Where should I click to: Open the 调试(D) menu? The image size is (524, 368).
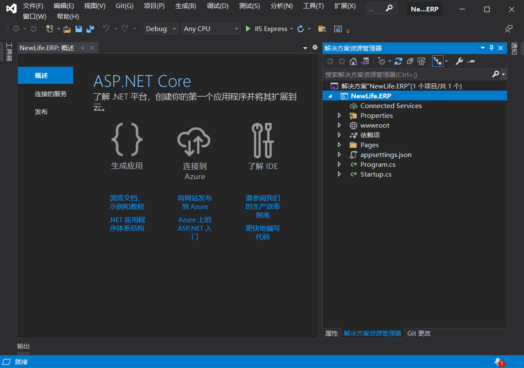coord(218,6)
